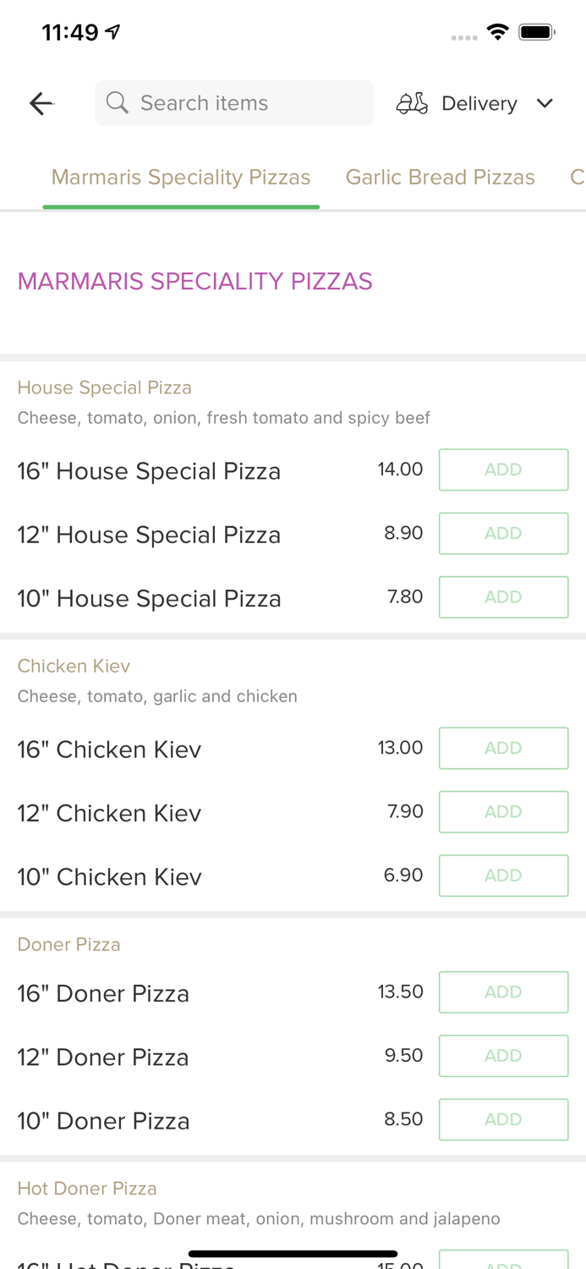Tap the delivery scooter icon
Screen dimensions: 586x1269
(x=412, y=102)
